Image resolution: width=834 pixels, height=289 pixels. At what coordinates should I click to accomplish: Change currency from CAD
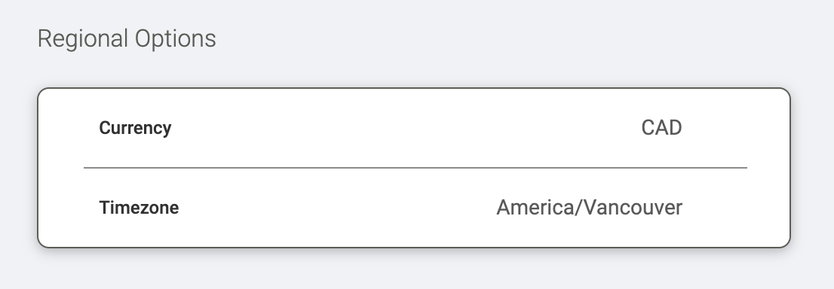click(661, 128)
